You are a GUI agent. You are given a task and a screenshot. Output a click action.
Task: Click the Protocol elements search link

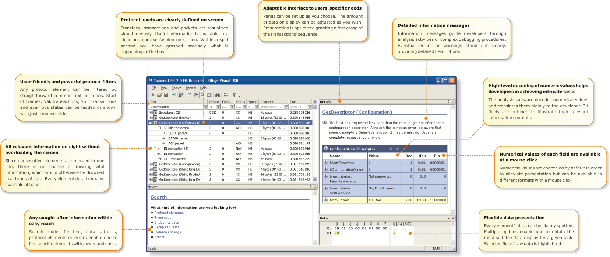[169, 213]
